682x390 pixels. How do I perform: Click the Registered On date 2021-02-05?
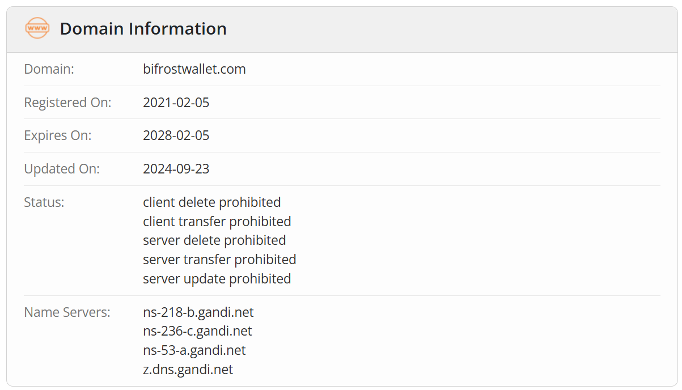(x=176, y=103)
